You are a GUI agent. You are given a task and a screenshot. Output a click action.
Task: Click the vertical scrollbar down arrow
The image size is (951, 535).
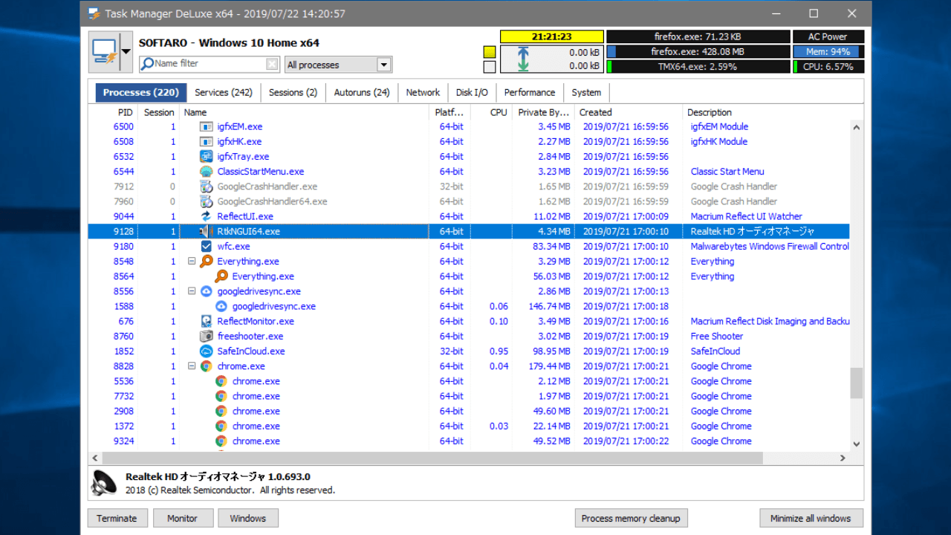tap(857, 444)
